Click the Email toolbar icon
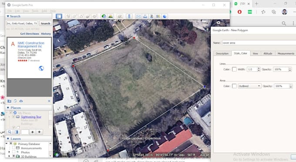This screenshot has width=296, height=162. [138, 16]
